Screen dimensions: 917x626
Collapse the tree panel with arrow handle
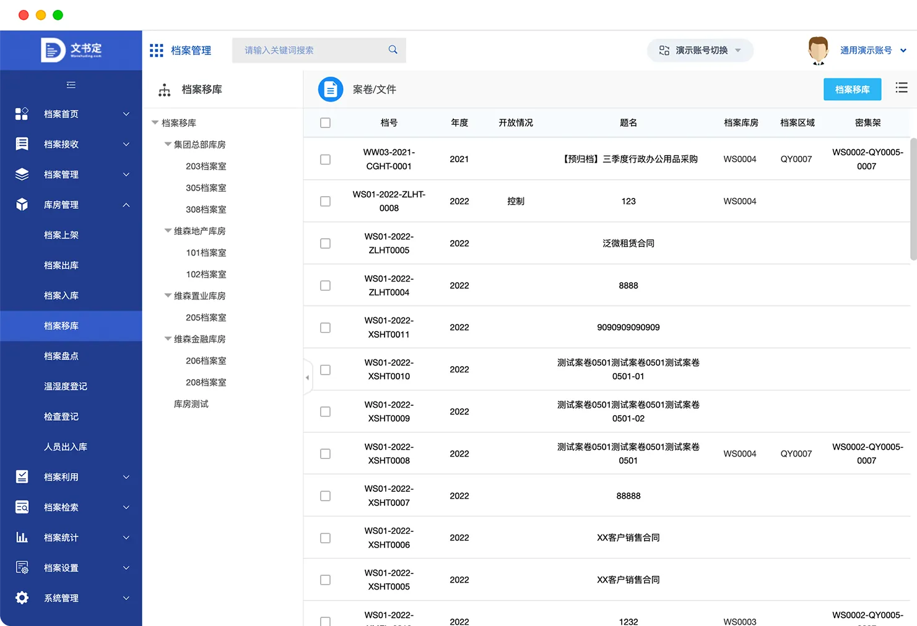click(308, 377)
